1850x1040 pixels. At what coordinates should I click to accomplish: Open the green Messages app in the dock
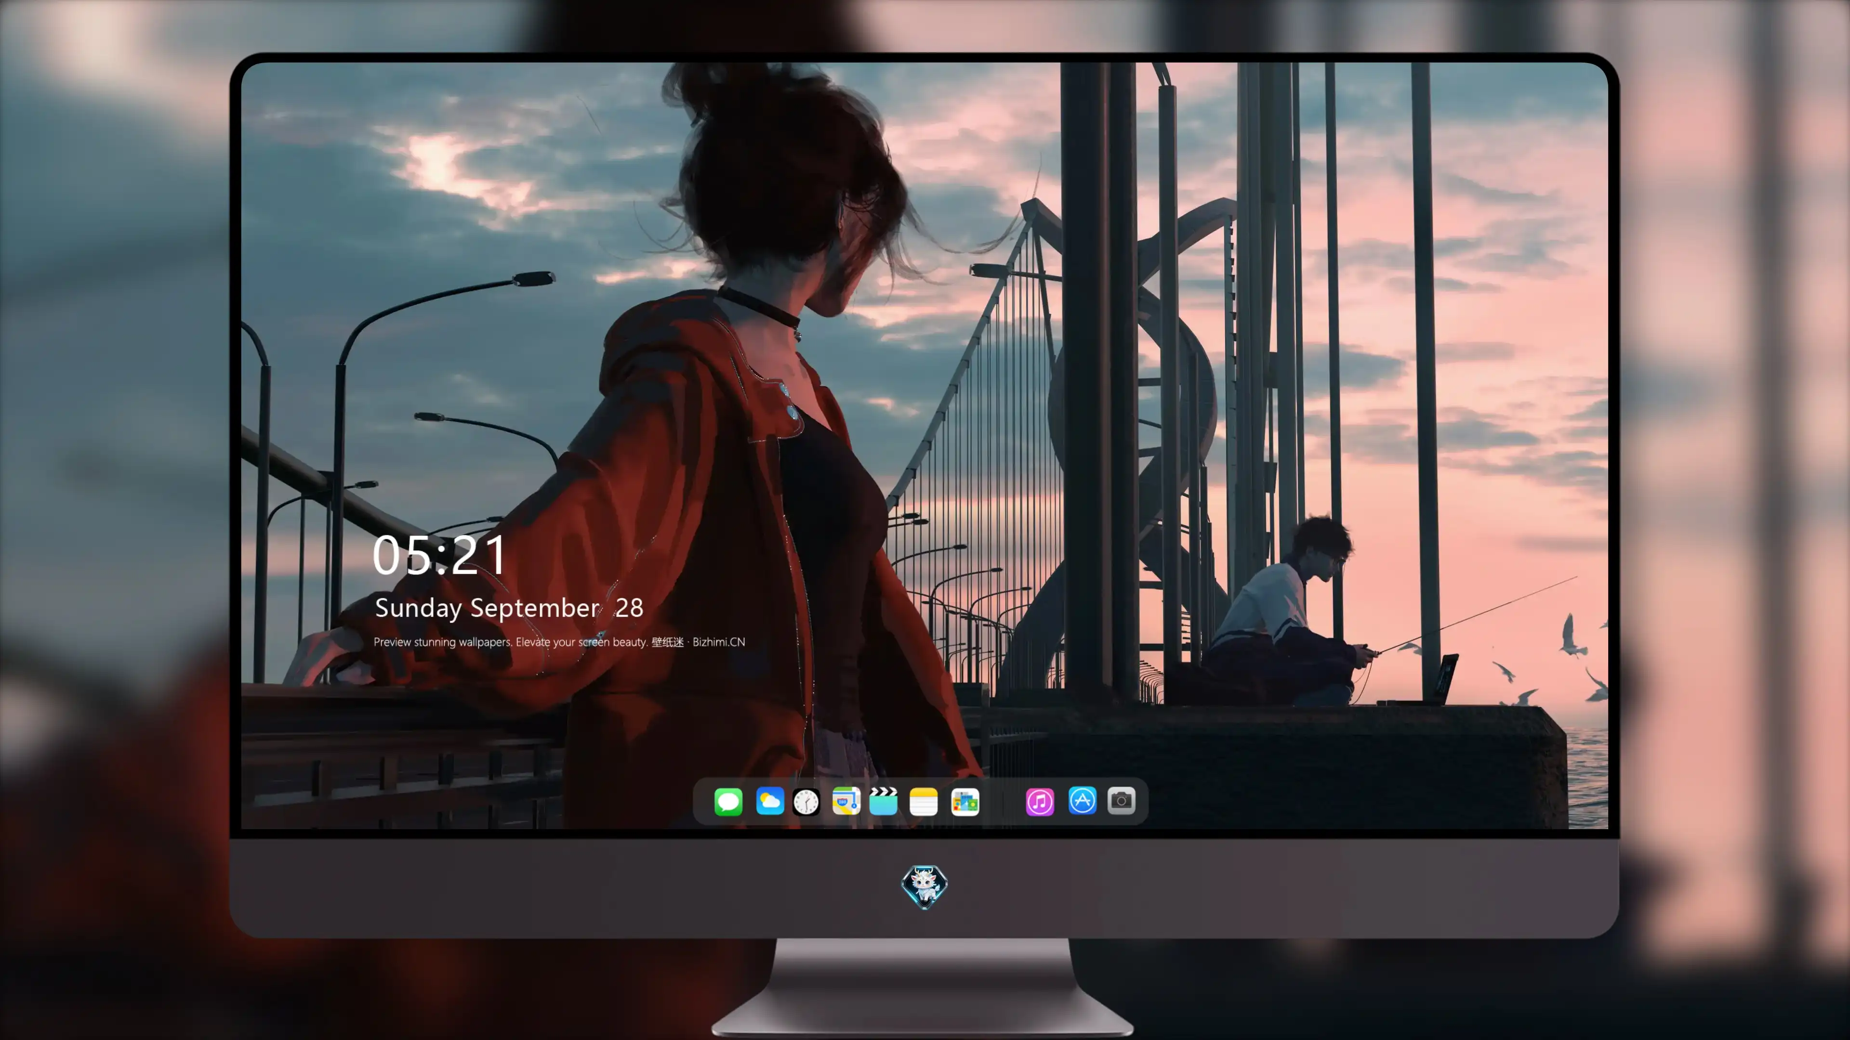coord(728,802)
